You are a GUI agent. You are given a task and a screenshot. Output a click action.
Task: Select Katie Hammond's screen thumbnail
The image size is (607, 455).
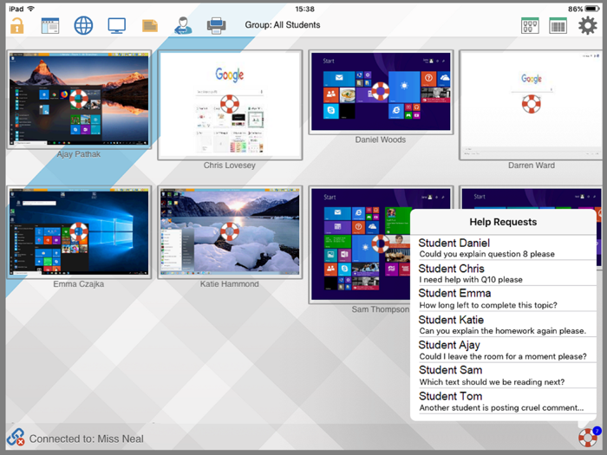click(230, 232)
